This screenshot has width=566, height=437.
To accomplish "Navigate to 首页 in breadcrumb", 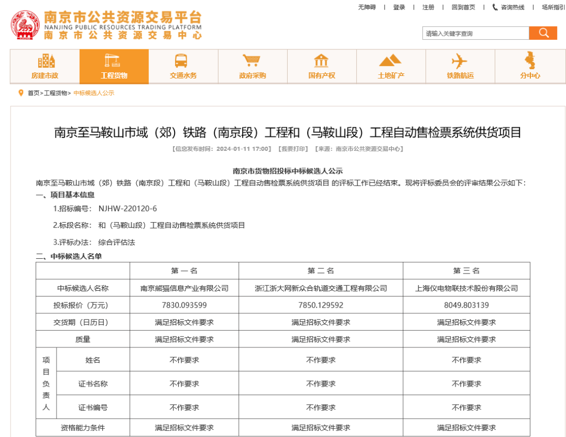I will [x=34, y=93].
